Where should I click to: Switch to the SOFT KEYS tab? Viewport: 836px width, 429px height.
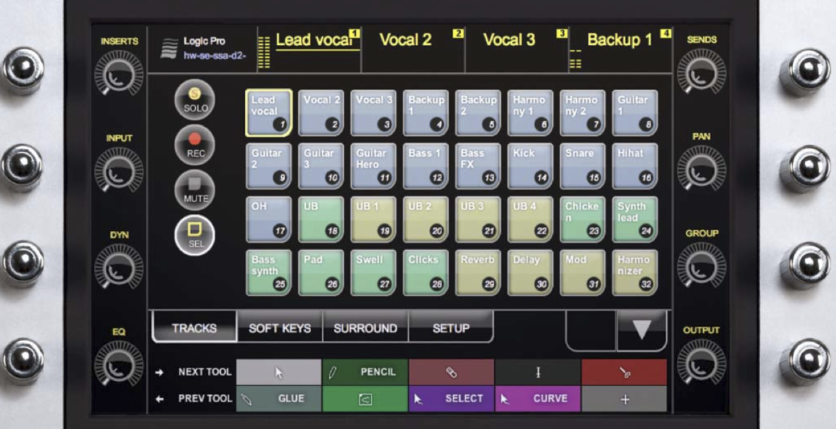279,328
